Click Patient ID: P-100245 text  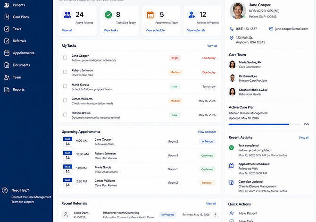[263, 17]
